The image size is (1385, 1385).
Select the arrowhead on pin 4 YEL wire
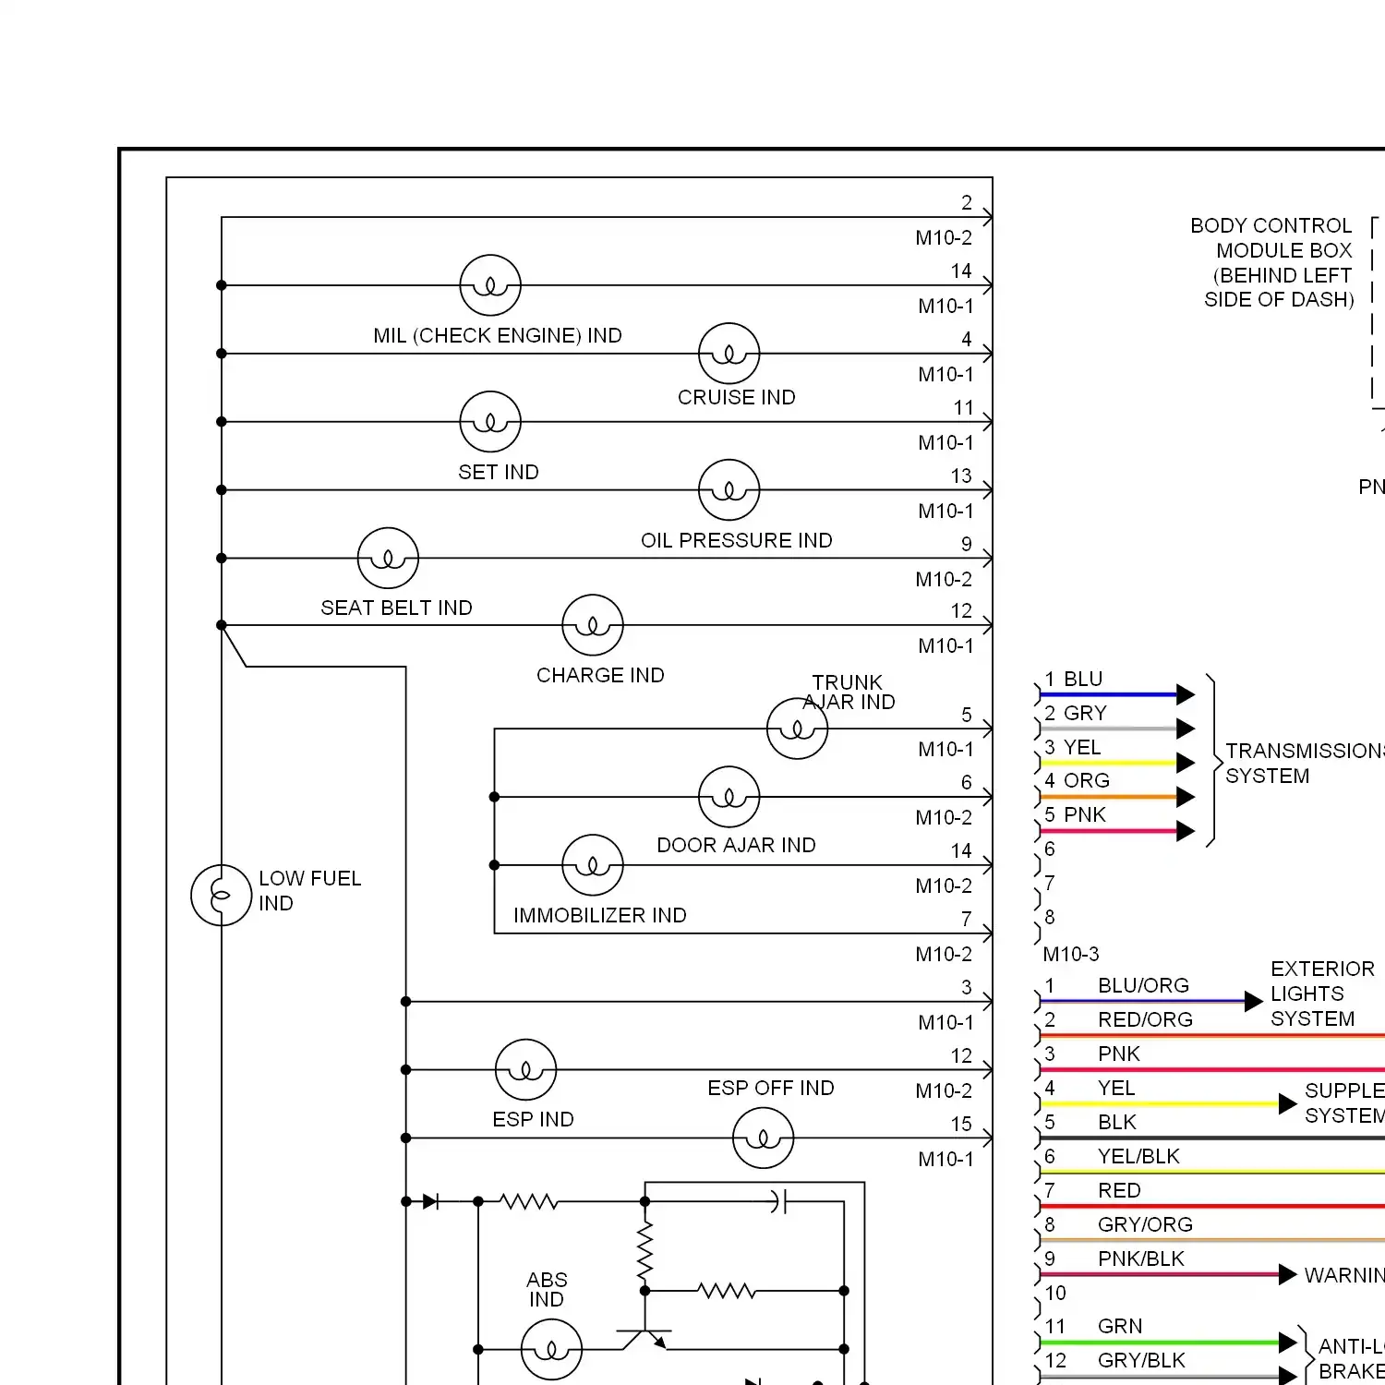click(x=1288, y=1103)
